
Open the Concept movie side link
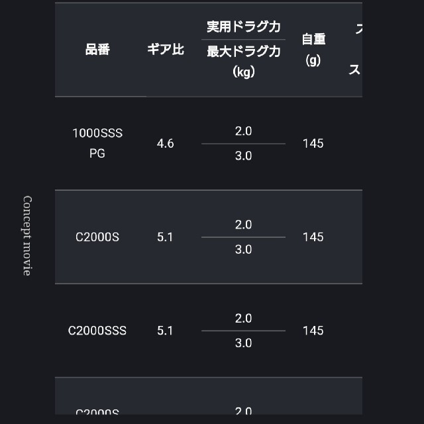click(x=26, y=236)
